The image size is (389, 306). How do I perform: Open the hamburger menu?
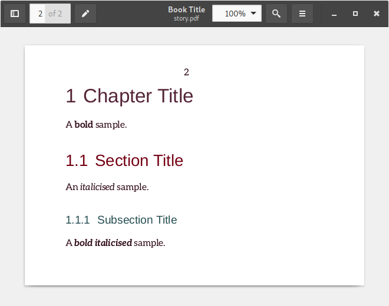(302, 14)
